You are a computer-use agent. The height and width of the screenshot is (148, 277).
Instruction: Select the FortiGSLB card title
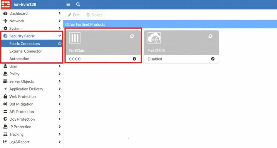tap(156, 51)
